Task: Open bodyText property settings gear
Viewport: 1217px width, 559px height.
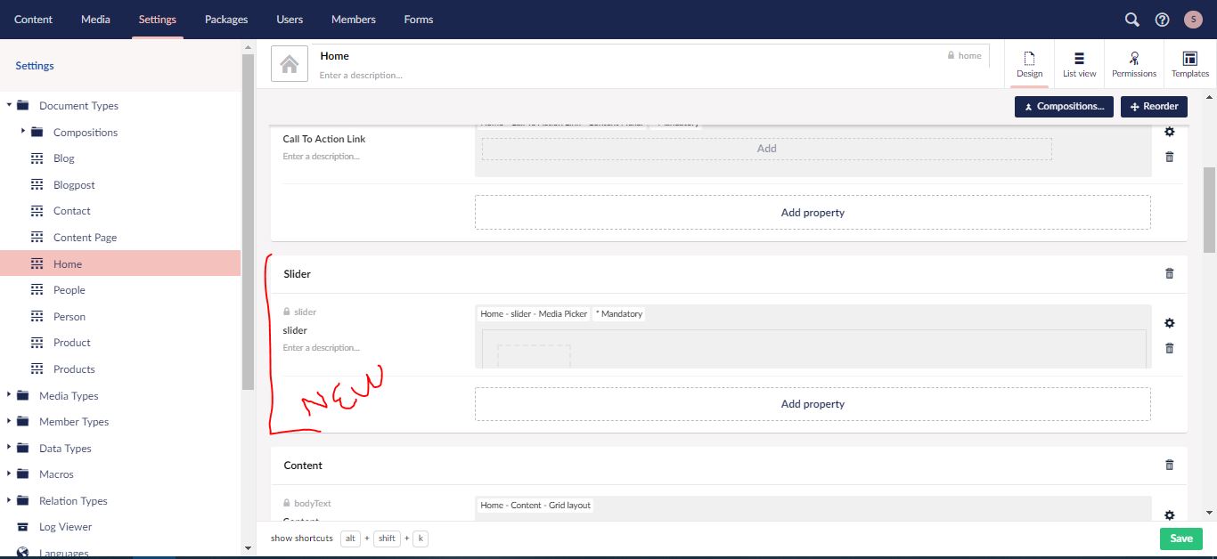Action: click(1170, 514)
